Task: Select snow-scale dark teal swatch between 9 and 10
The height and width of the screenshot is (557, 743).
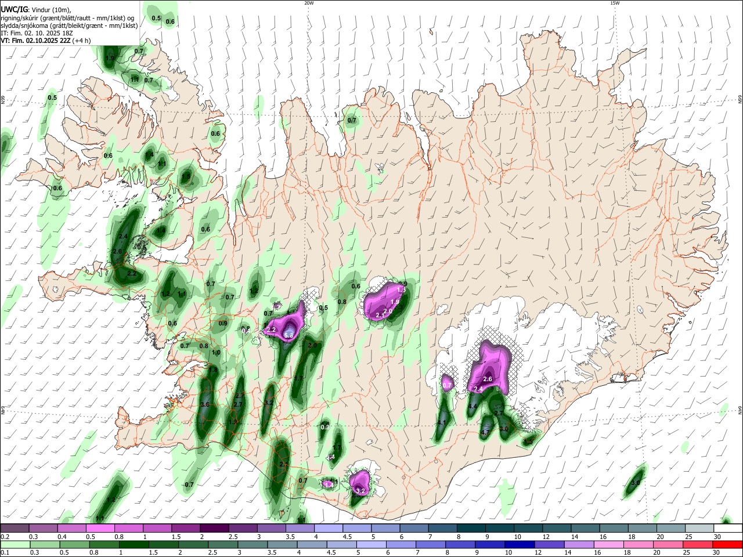Action: [x=500, y=529]
